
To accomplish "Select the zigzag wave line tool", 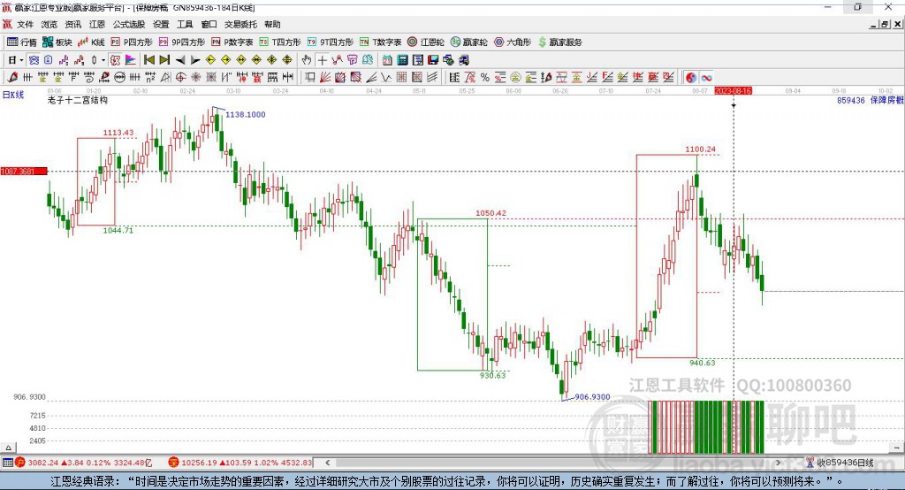I will pos(386,77).
